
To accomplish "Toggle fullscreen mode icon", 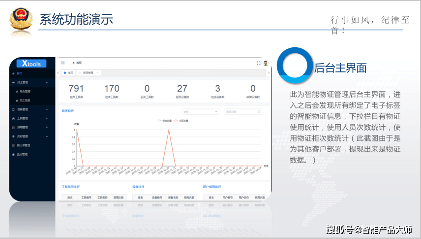I will 259,63.
